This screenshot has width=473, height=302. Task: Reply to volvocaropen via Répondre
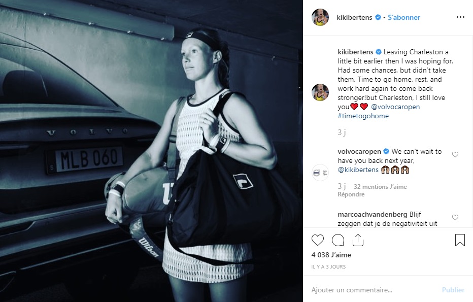point(351,194)
